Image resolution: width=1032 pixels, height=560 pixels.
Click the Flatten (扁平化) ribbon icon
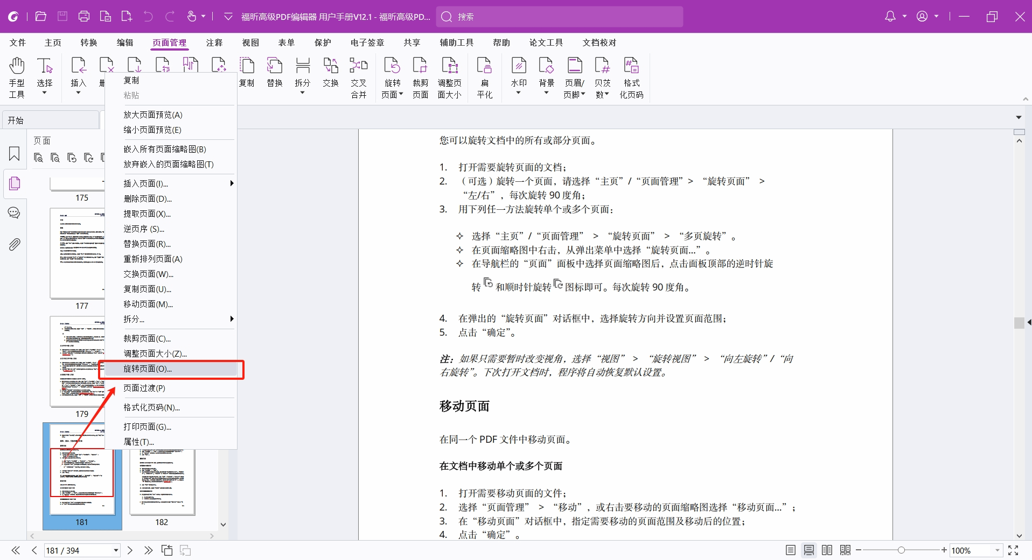click(484, 77)
